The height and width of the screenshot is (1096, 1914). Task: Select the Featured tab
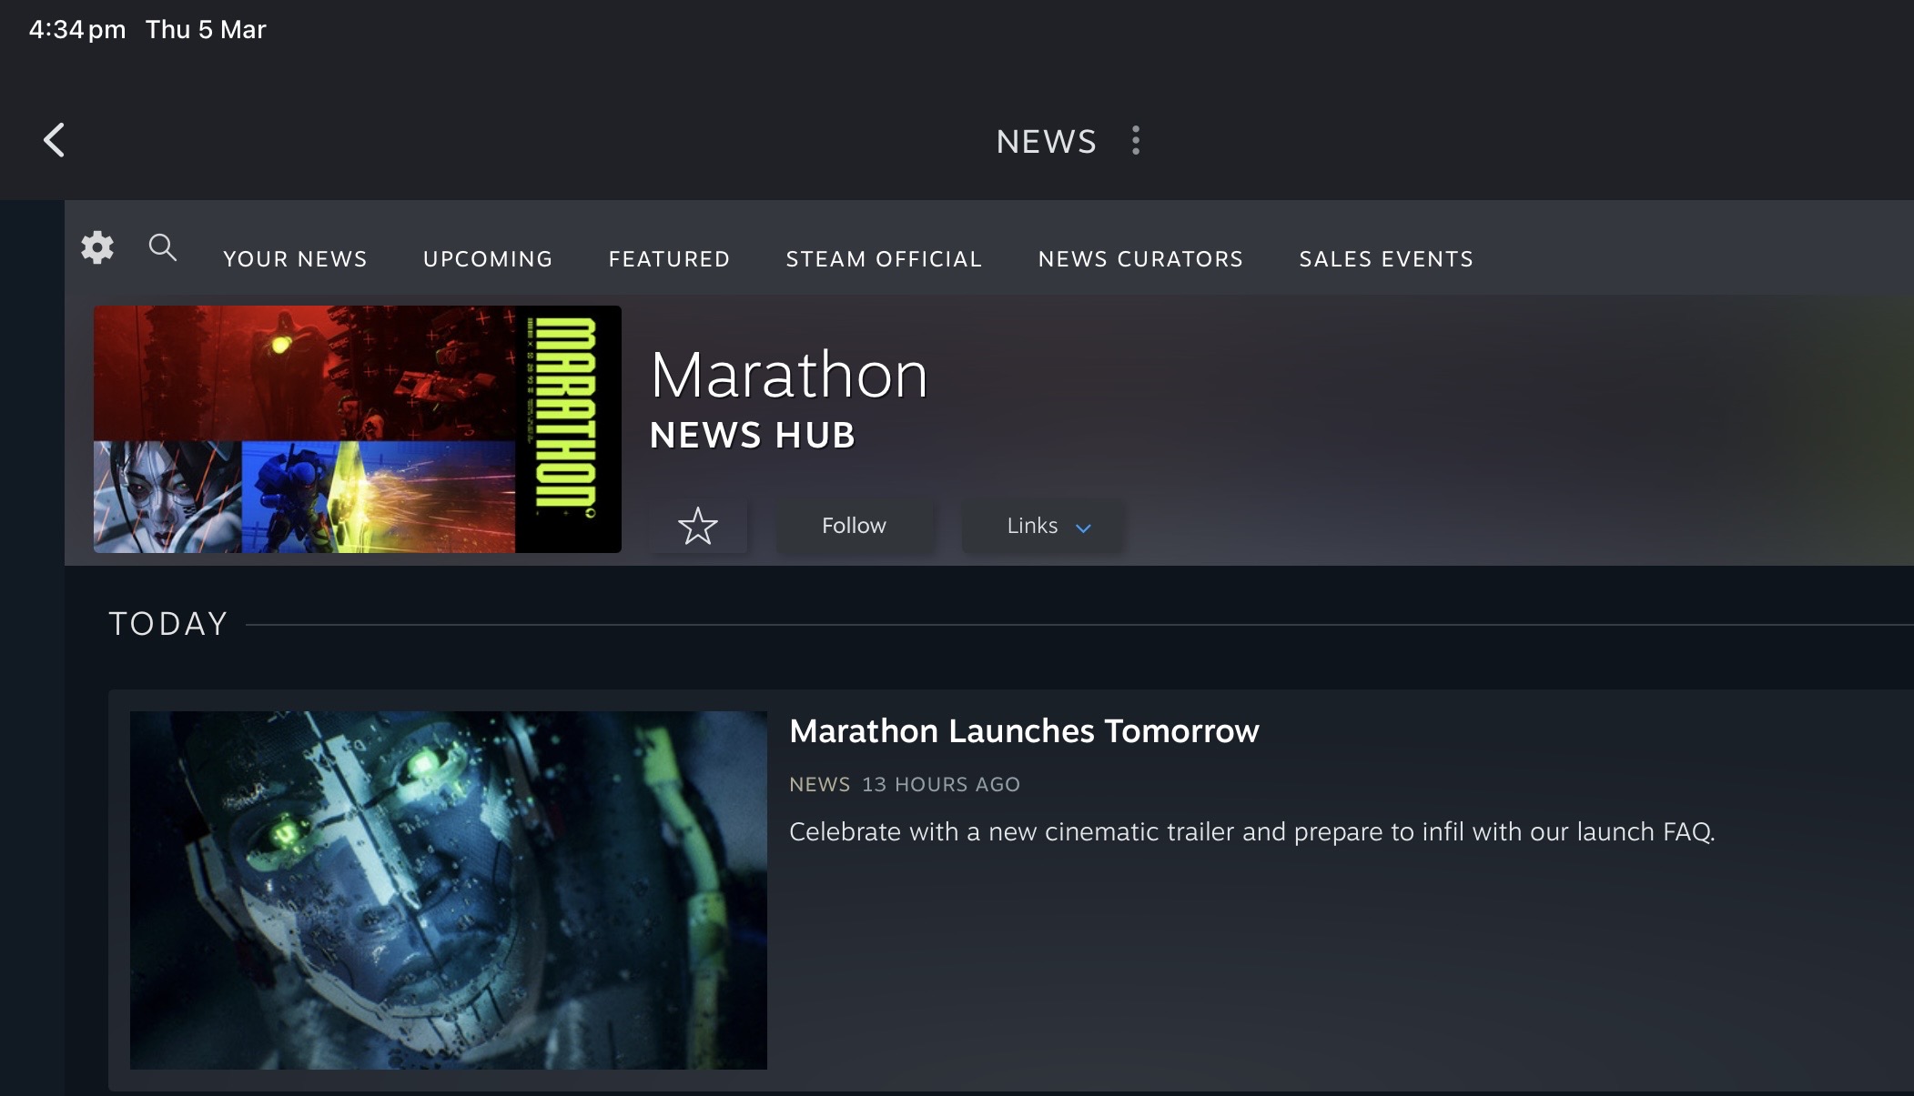pos(669,259)
